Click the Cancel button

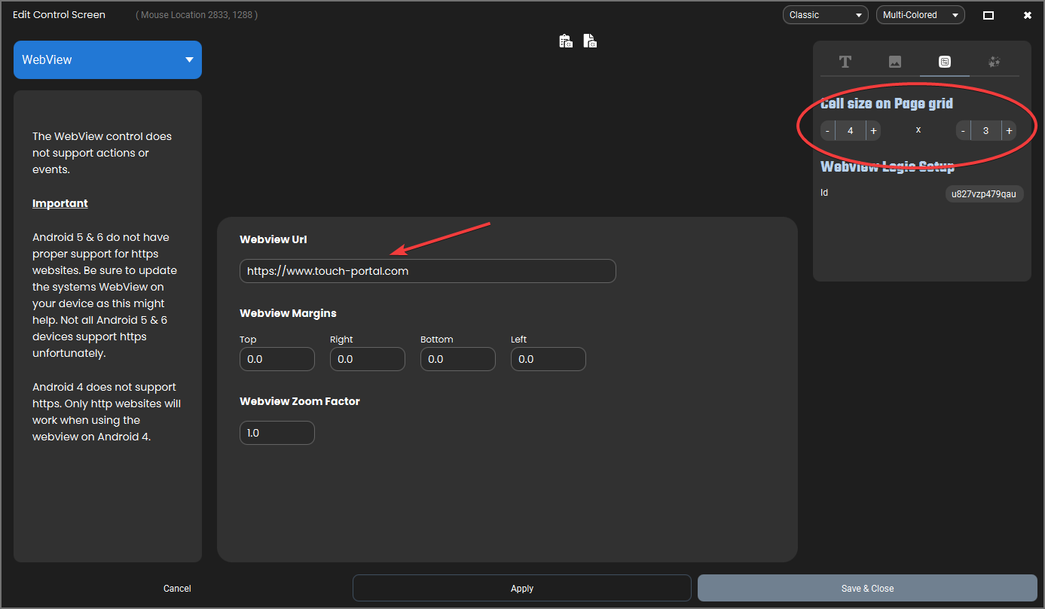177,589
